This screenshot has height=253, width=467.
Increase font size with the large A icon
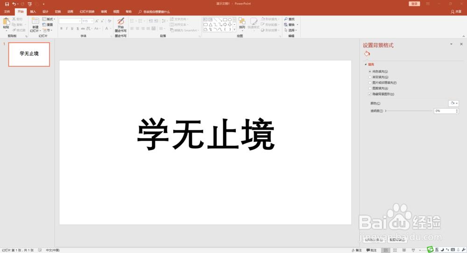click(97, 21)
